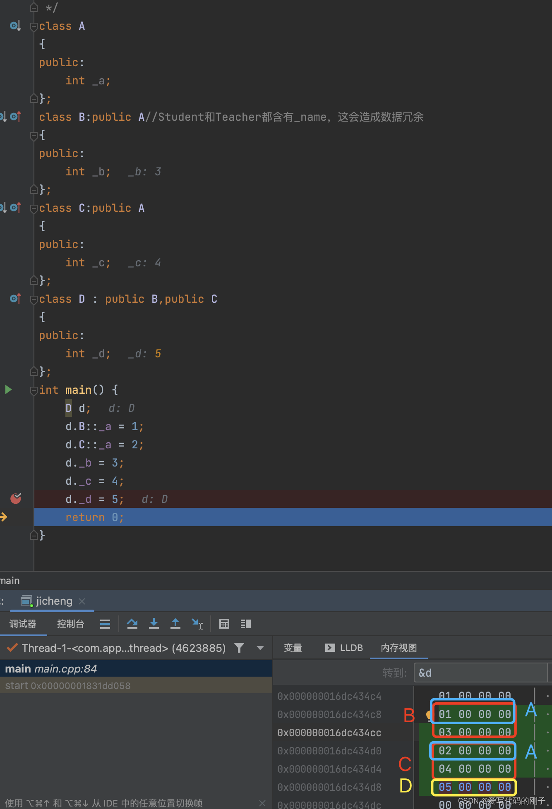Click memory bytes 05 00 00 00
552x809 pixels.
[x=475, y=787]
